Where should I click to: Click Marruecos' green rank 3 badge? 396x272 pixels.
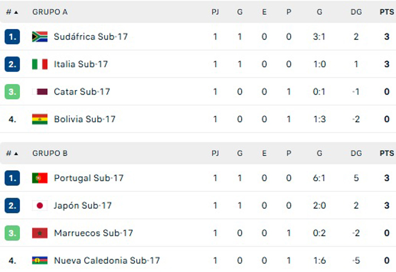[x=12, y=233]
